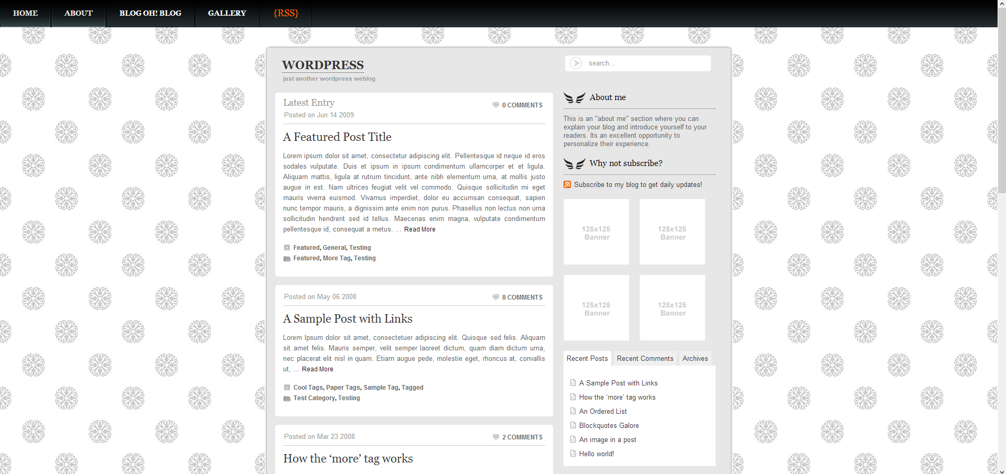Image resolution: width=1006 pixels, height=474 pixels.
Task: Click the scrollbar down arrow
Action: pyautogui.click(x=1002, y=470)
